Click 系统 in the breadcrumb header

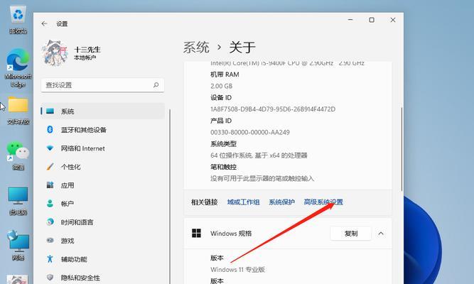(196, 48)
